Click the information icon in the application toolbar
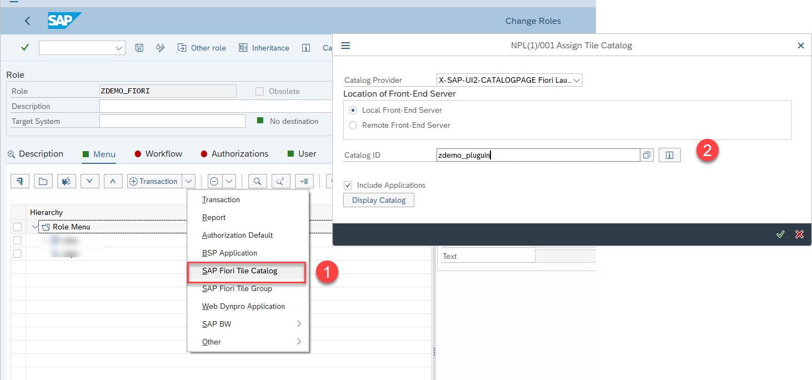Viewport: 812px width, 380px height. click(306, 48)
